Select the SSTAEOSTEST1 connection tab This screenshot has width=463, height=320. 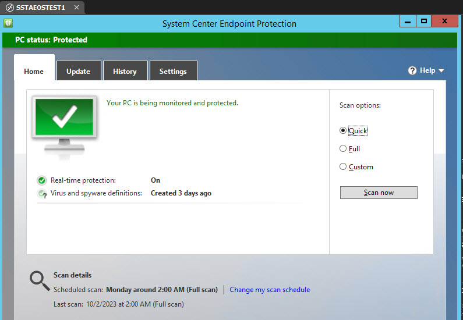[42, 8]
